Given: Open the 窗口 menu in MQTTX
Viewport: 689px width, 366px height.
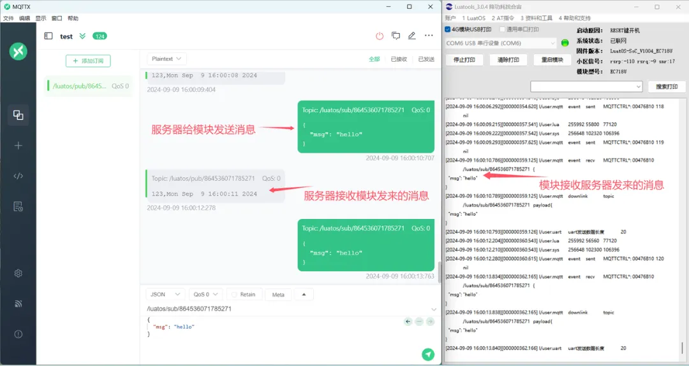Looking at the screenshot, I should coord(57,18).
